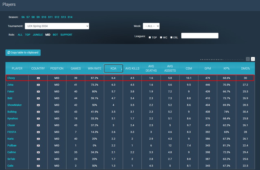The height and width of the screenshot is (170, 260).
Task: Click the South Korea flag in Faker's row
Action: point(38,91)
